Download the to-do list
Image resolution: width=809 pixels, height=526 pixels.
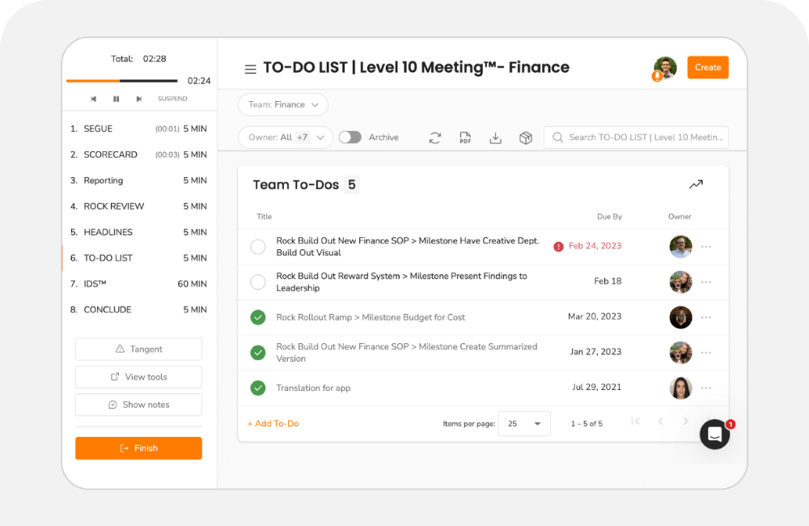coord(495,138)
